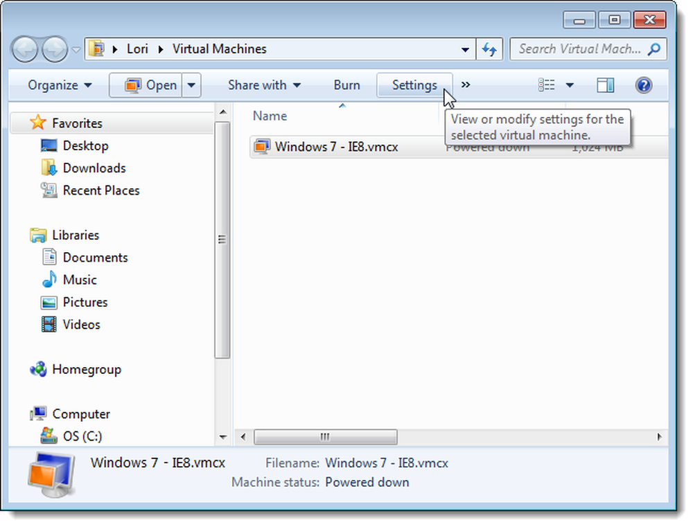Click the Change your view icon

(x=546, y=84)
